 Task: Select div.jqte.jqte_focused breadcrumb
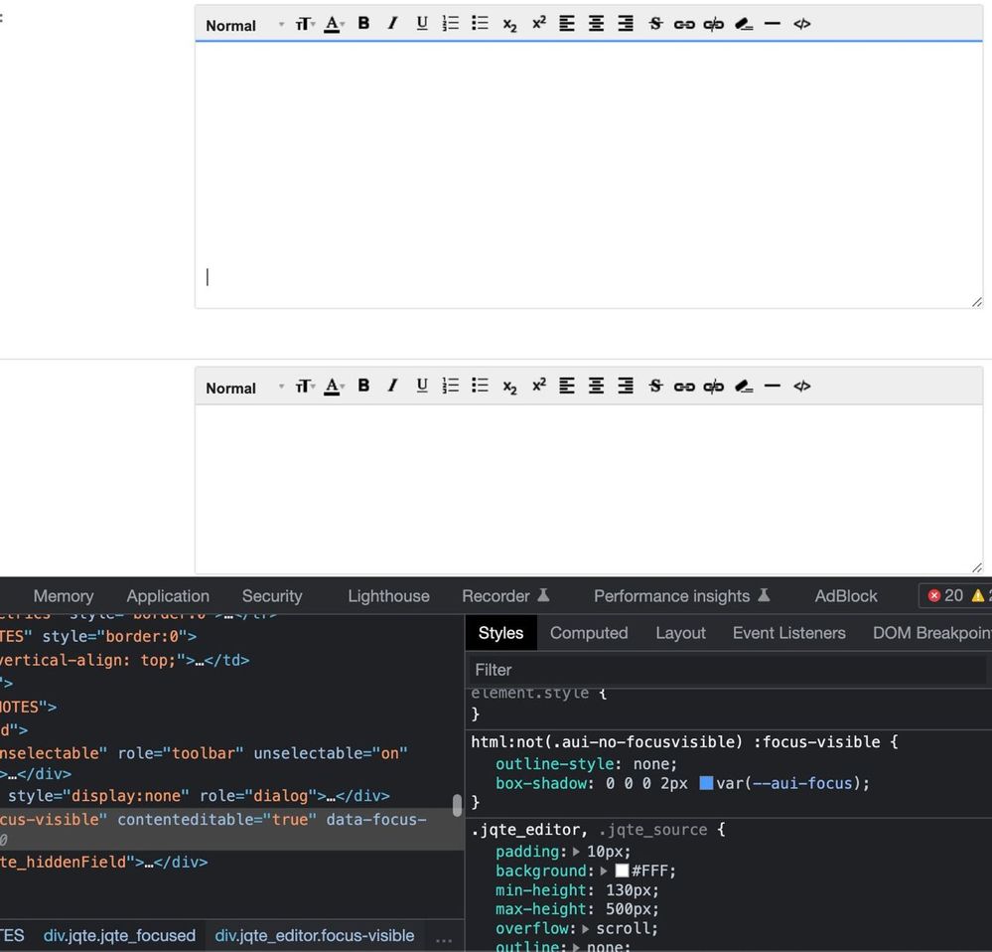click(x=119, y=935)
